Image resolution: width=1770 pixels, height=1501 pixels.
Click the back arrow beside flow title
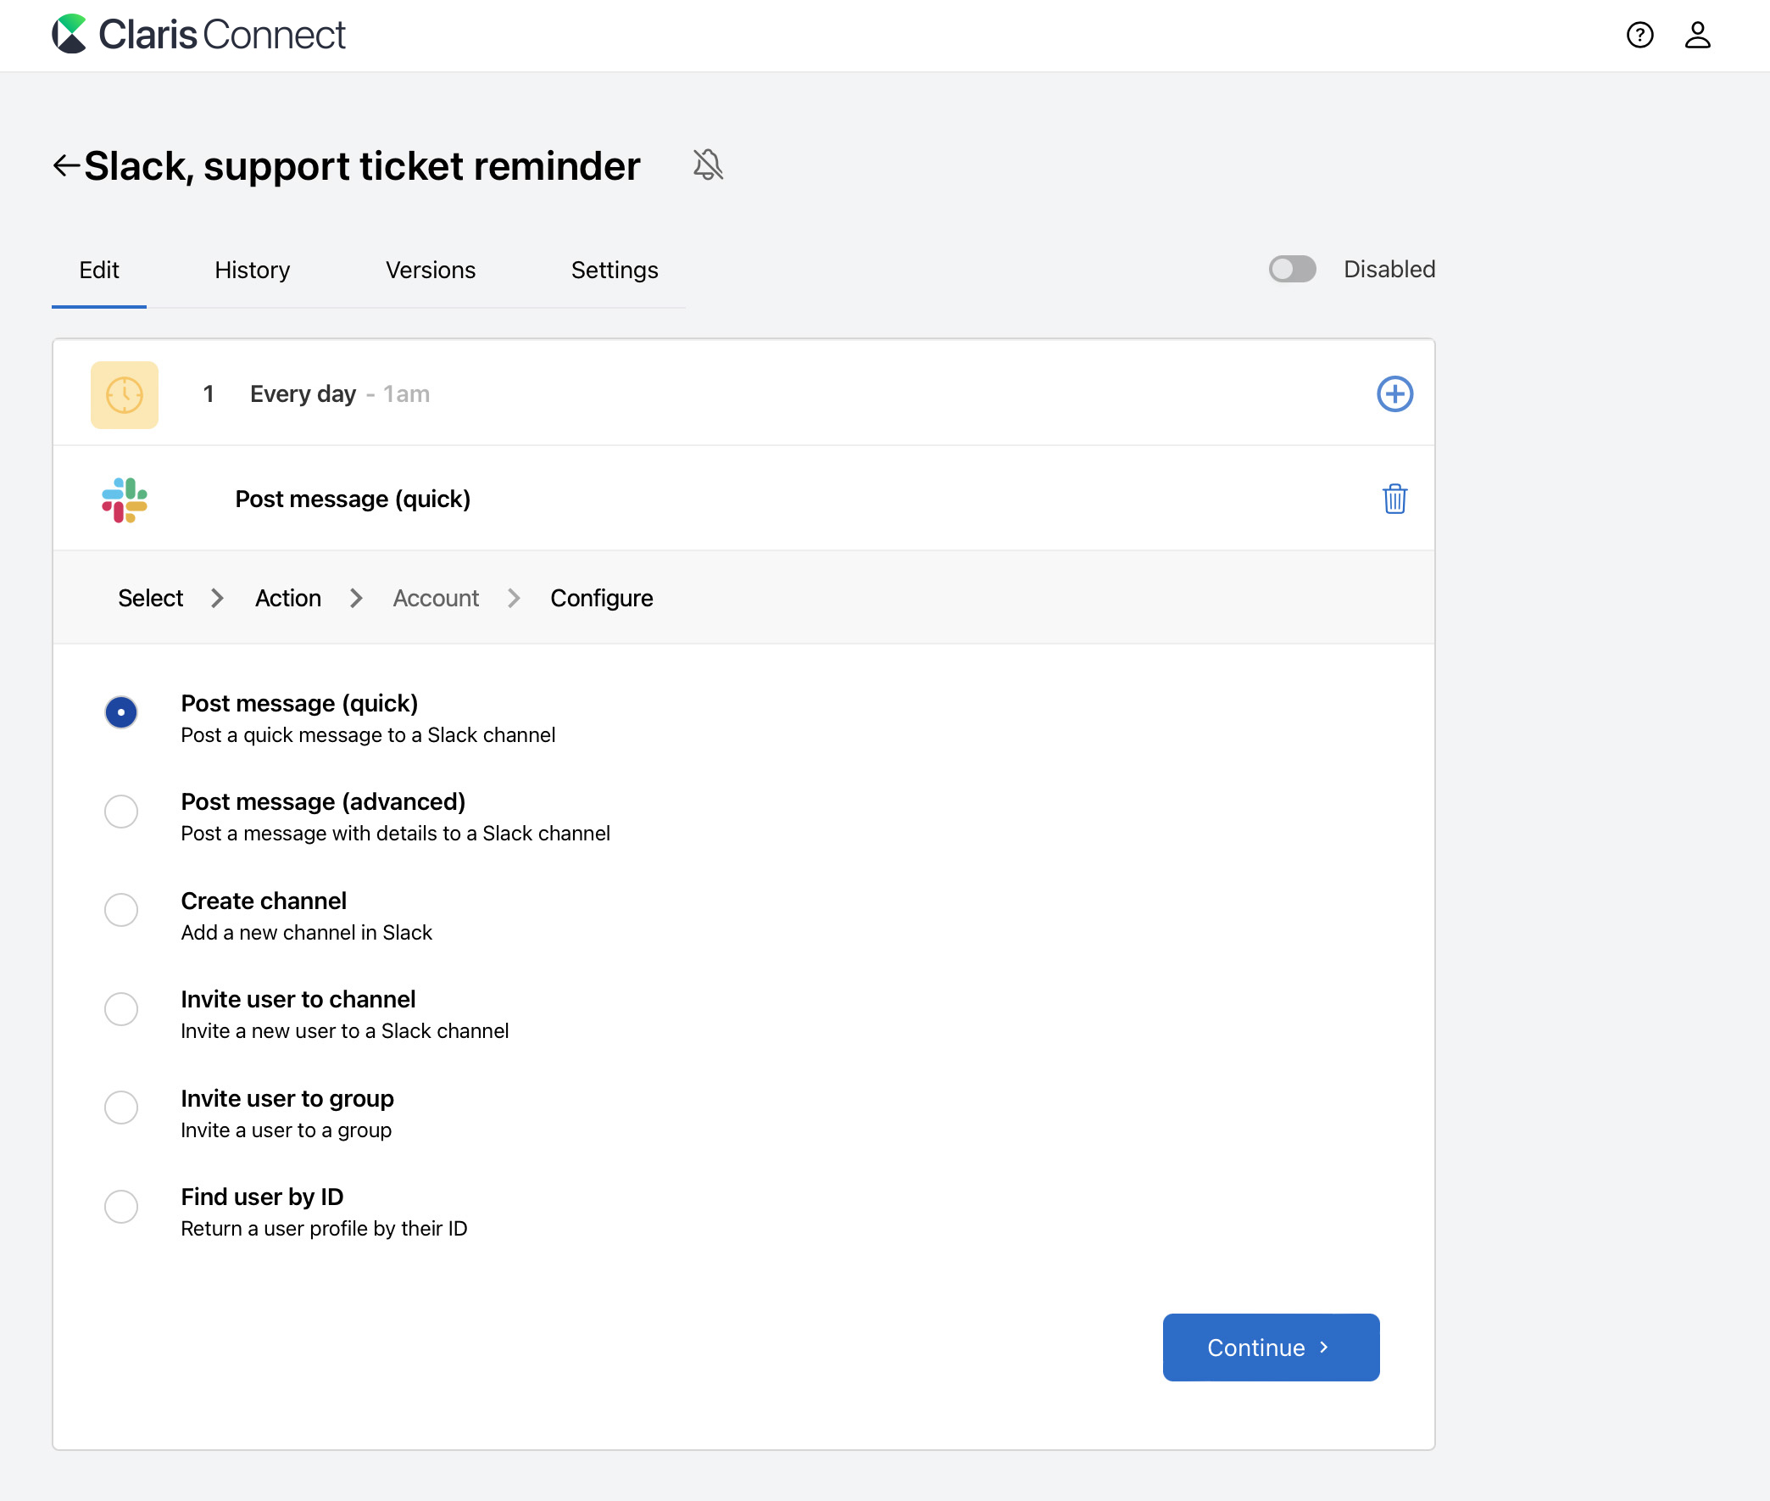click(66, 165)
